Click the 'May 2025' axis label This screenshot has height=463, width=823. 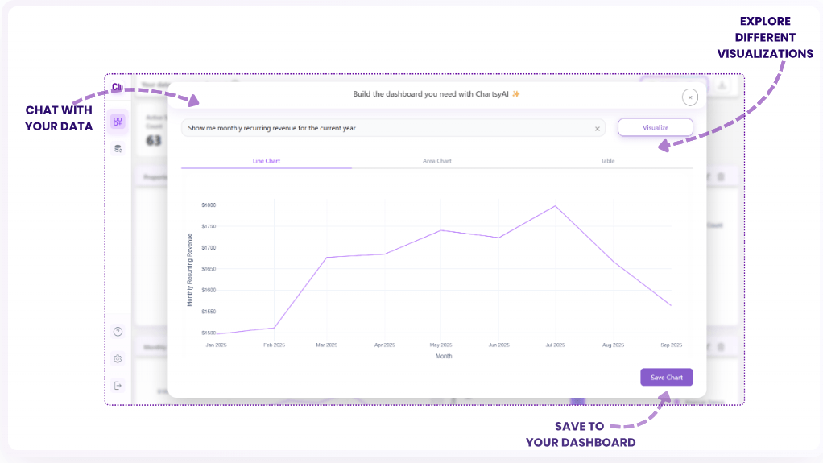tap(441, 345)
